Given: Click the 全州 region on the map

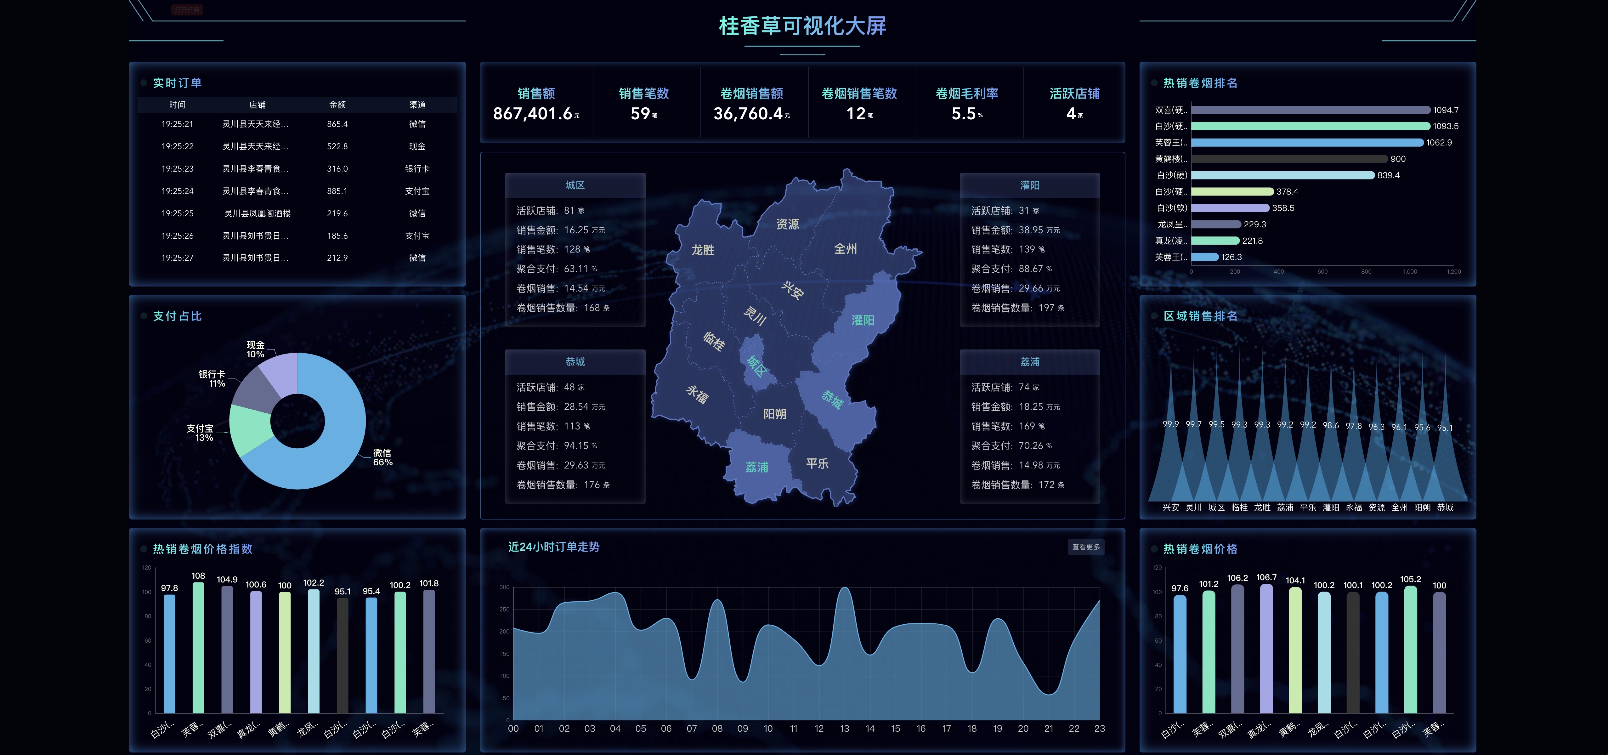Looking at the screenshot, I should tap(845, 249).
